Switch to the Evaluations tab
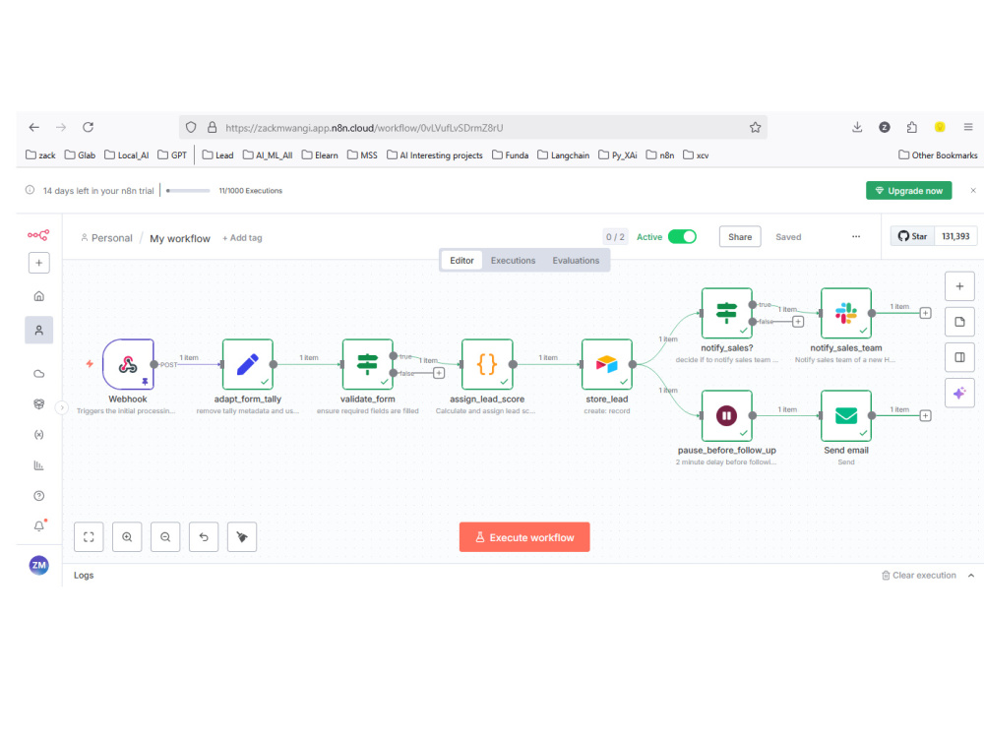The image size is (984, 738). pos(576,261)
